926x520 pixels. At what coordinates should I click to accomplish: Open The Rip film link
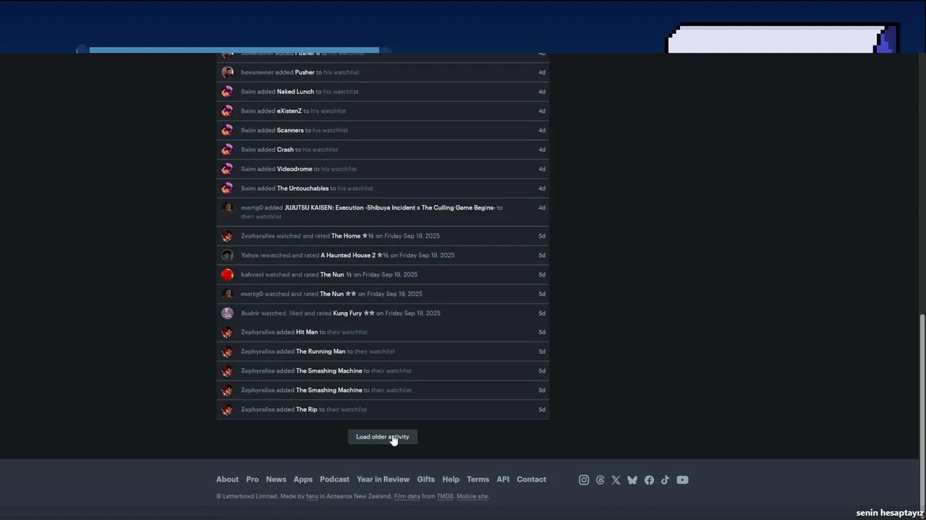307,409
